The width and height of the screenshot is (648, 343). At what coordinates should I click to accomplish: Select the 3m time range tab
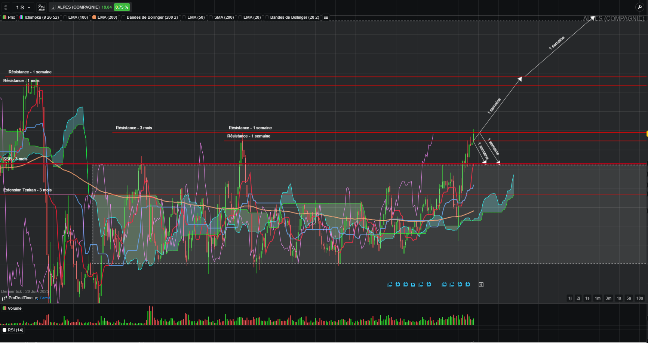tap(608, 298)
